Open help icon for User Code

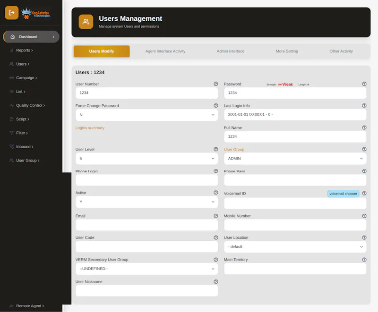(216, 237)
